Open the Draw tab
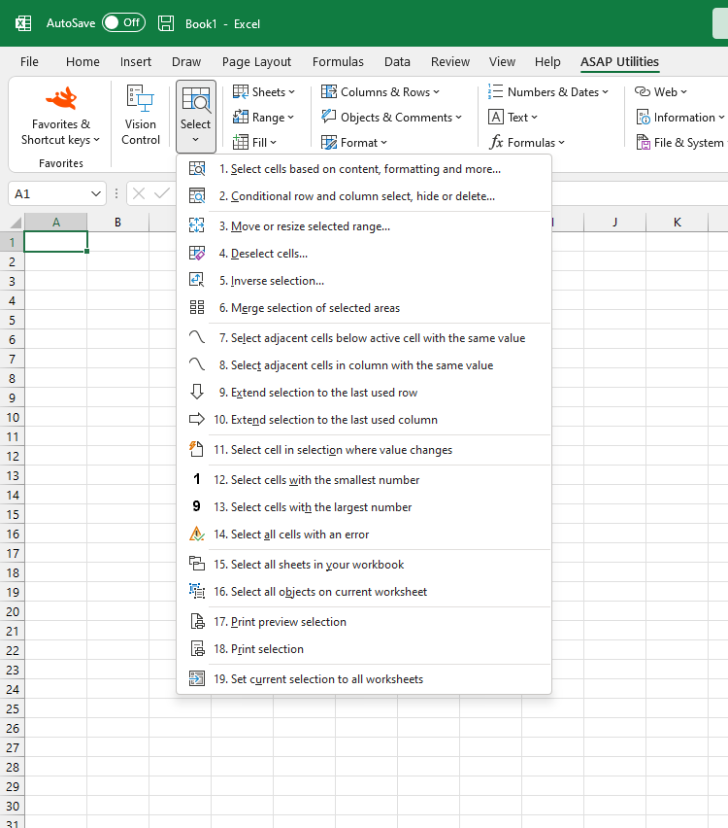The image size is (728, 828). point(186,62)
